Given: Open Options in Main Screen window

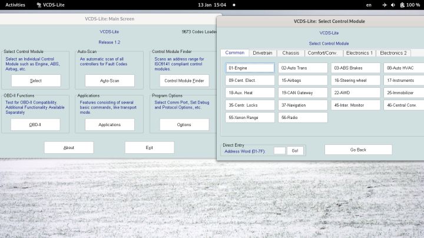Looking at the screenshot, I should (x=184, y=125).
